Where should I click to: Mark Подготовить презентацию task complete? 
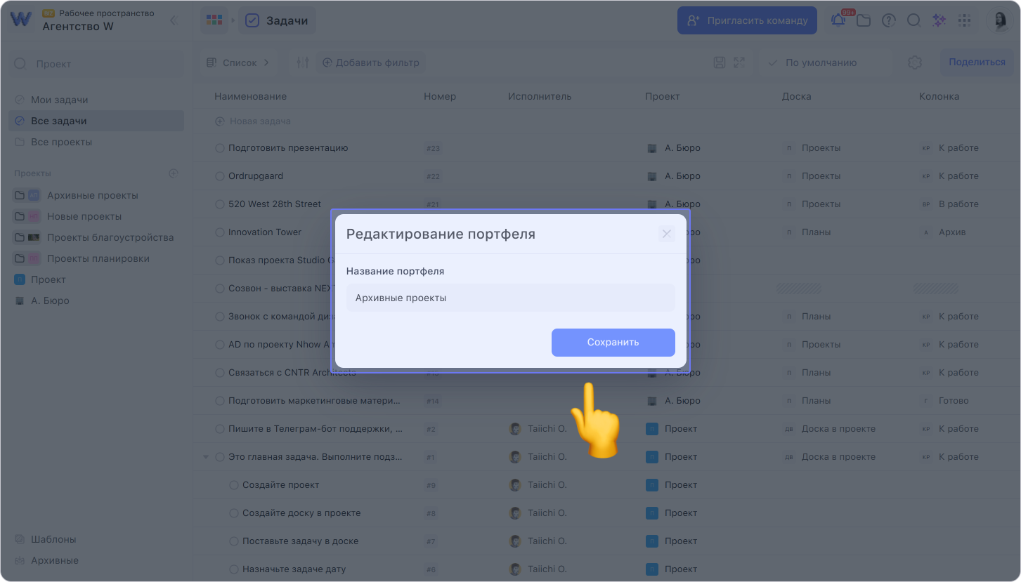click(220, 148)
